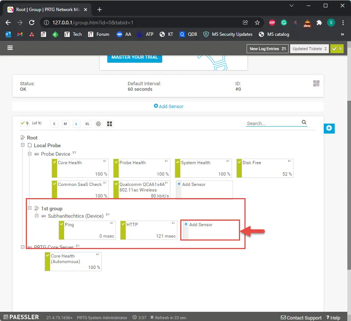Open Contact Support link
351x321 pixels.
pos(301,318)
